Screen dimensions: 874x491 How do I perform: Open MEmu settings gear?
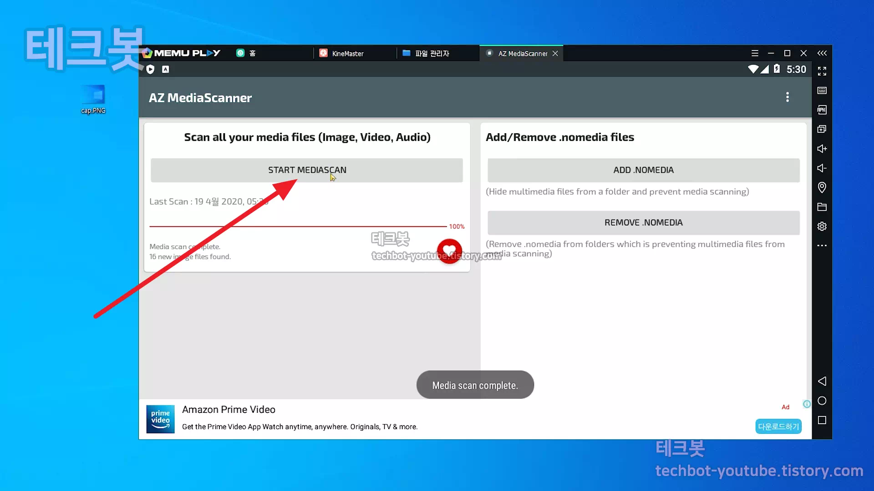[x=822, y=226]
